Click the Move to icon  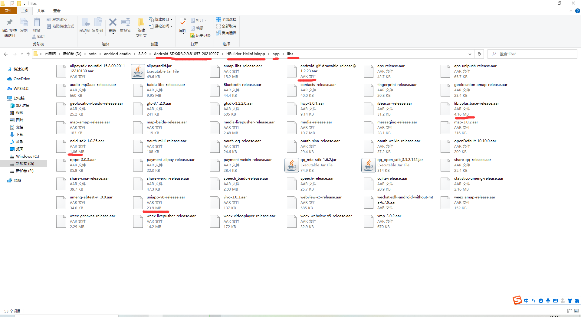pos(85,23)
